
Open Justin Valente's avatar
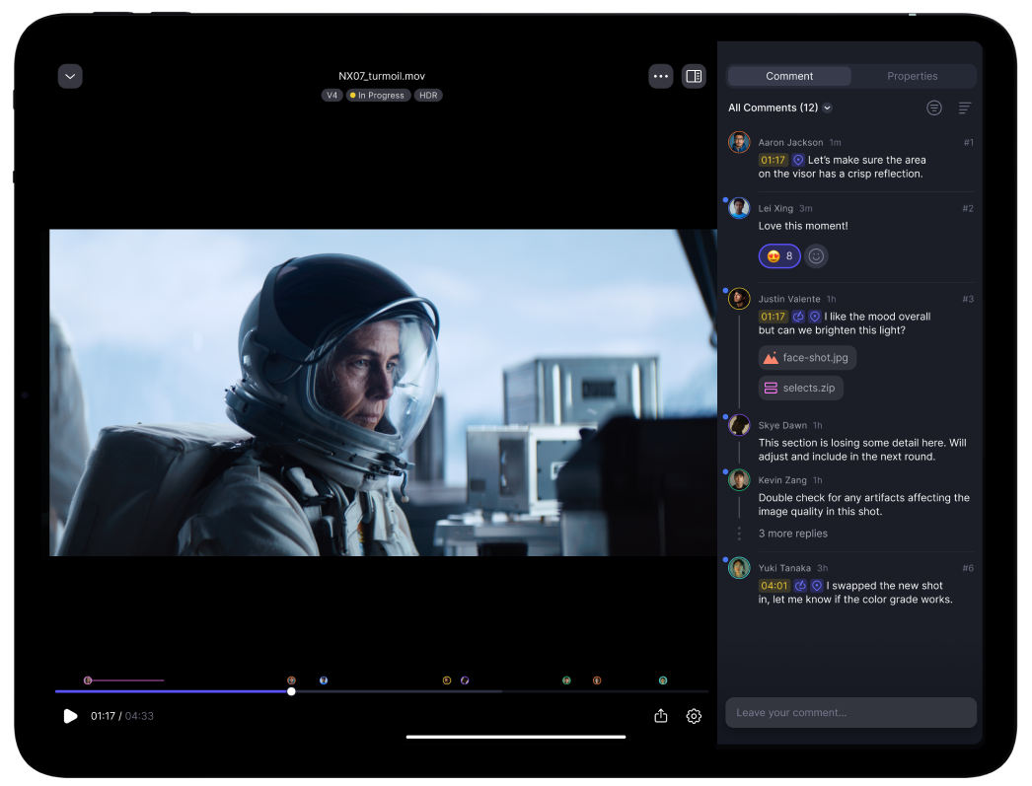739,299
